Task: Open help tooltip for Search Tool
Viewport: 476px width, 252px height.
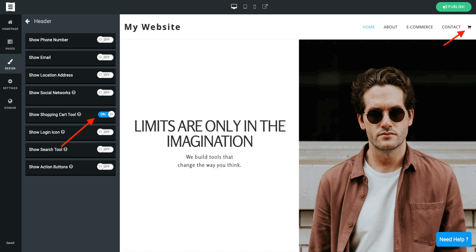Action: pyautogui.click(x=65, y=149)
